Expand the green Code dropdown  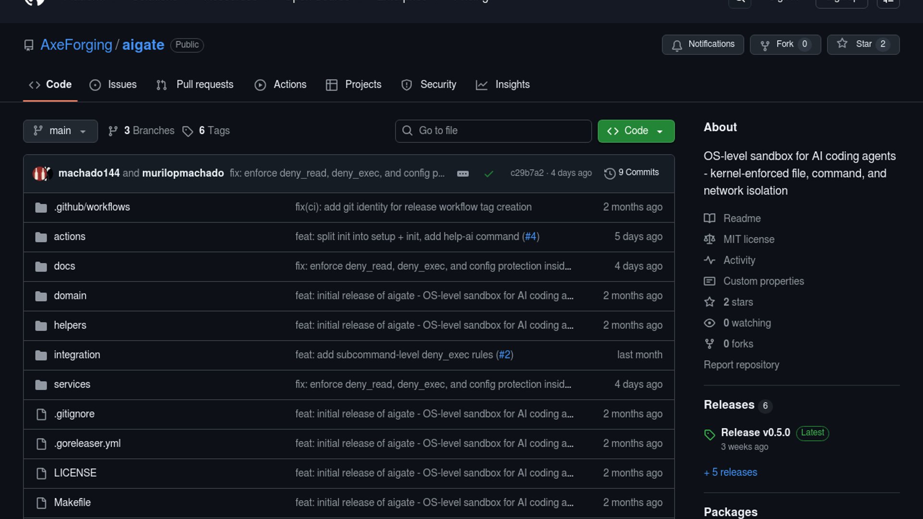point(636,131)
